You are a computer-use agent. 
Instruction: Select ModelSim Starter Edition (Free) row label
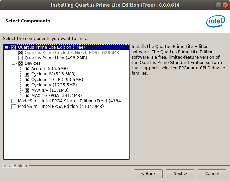[72, 101]
